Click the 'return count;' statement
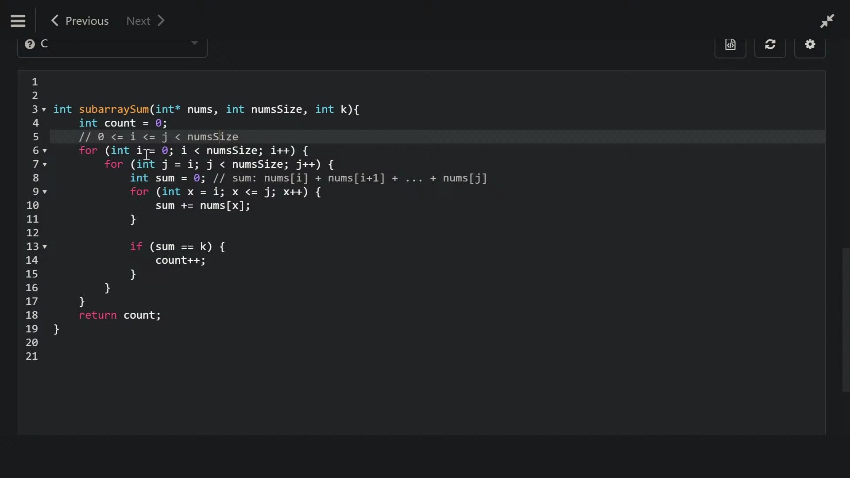850x478 pixels. pos(120,315)
